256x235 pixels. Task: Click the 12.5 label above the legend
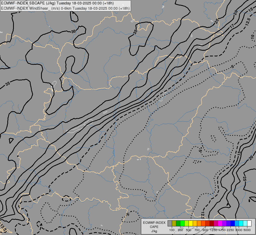(202, 215)
